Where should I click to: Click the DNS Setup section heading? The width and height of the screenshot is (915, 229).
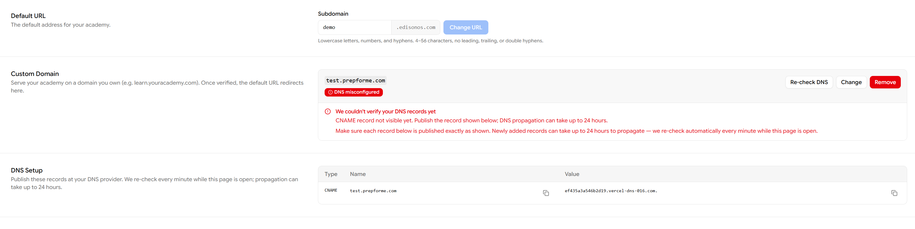click(27, 170)
